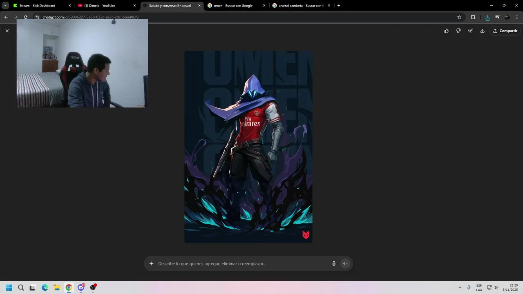Screen dimensions: 523x294
Task: Open the media controls icon
Action: (x=497, y=17)
